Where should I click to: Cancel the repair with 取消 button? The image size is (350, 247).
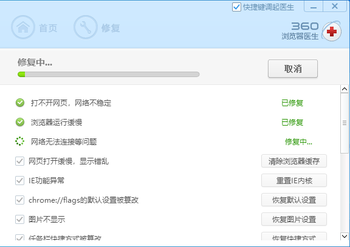pyautogui.click(x=293, y=69)
